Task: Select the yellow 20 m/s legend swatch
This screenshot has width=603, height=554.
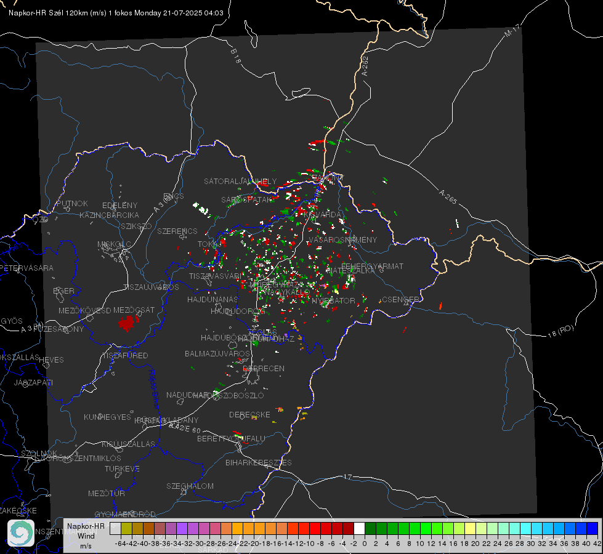Action: point(470,528)
